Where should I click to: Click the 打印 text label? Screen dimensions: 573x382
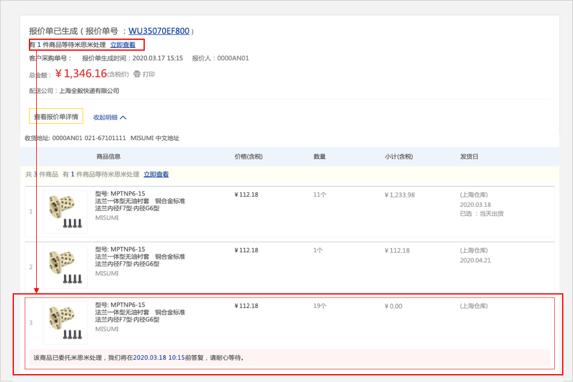click(149, 74)
